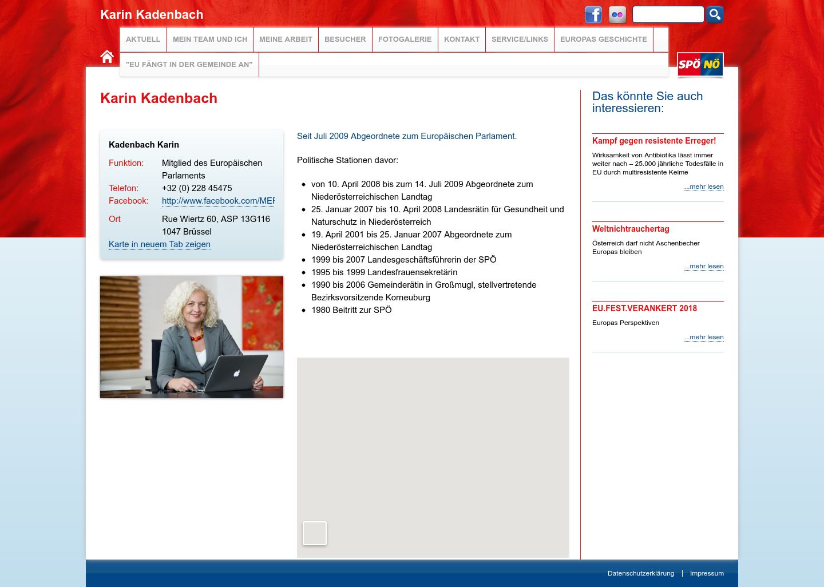Open the Service/Links menu
Screen dimensions: 824x587
click(520, 39)
